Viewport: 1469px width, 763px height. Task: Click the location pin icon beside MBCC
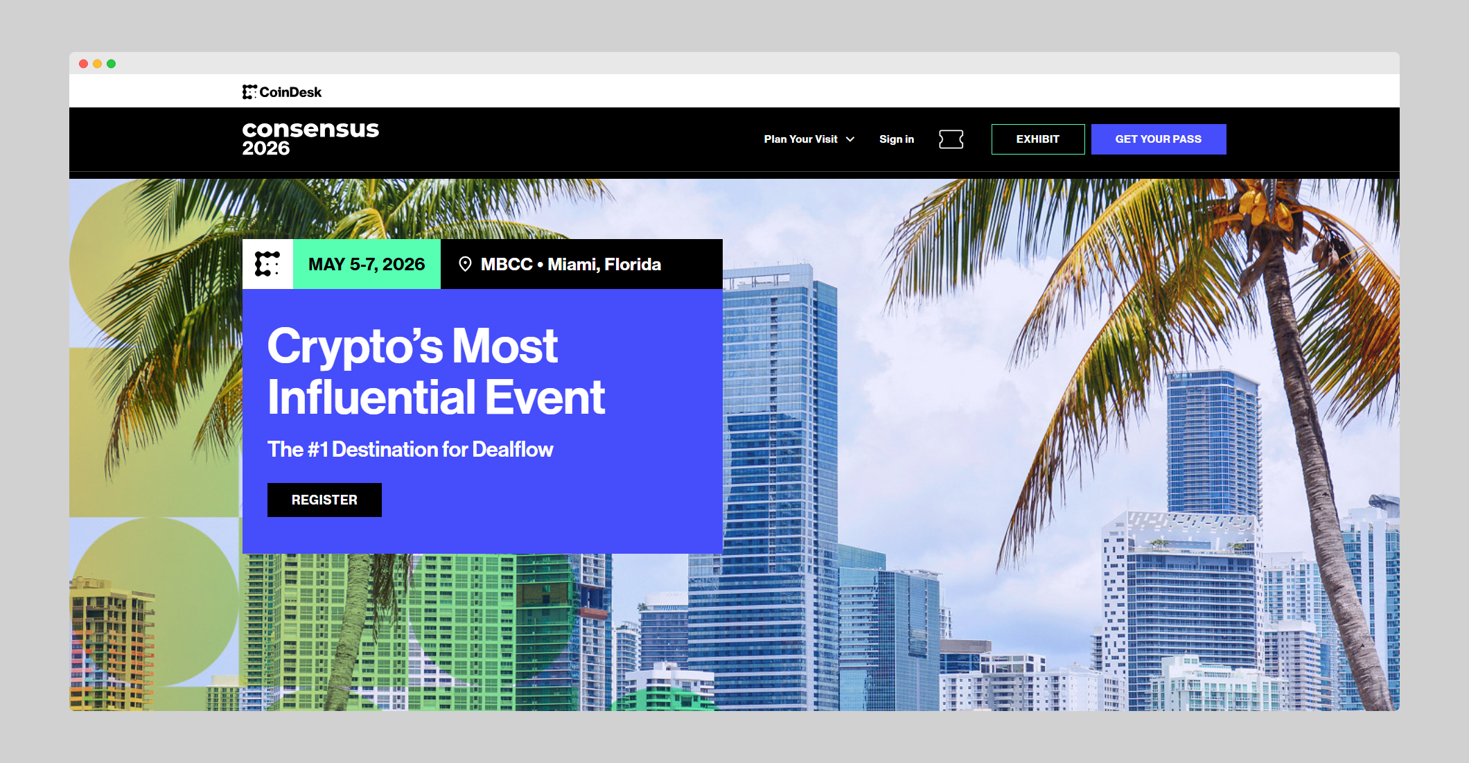point(465,264)
